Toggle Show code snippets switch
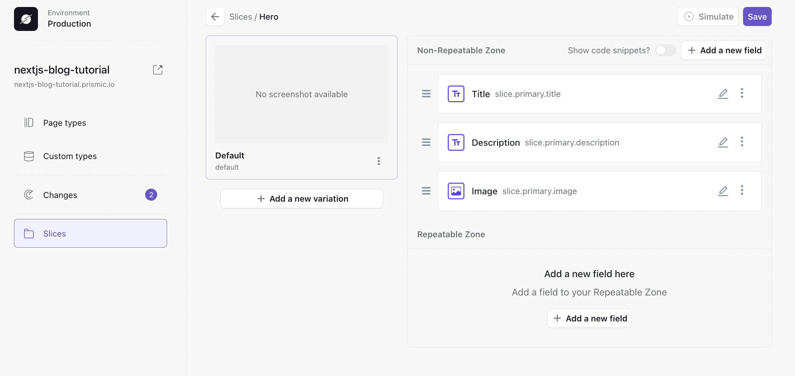The image size is (795, 376). [x=665, y=50]
